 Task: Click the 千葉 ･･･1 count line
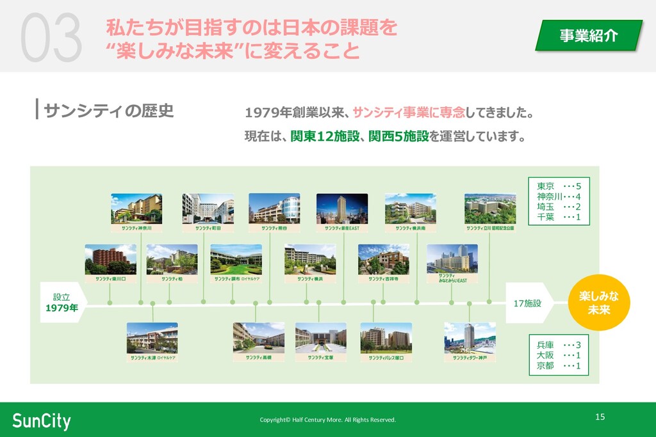559,218
